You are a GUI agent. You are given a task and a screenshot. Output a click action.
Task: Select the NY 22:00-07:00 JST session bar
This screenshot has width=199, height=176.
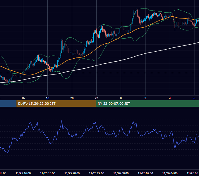coord(147,104)
